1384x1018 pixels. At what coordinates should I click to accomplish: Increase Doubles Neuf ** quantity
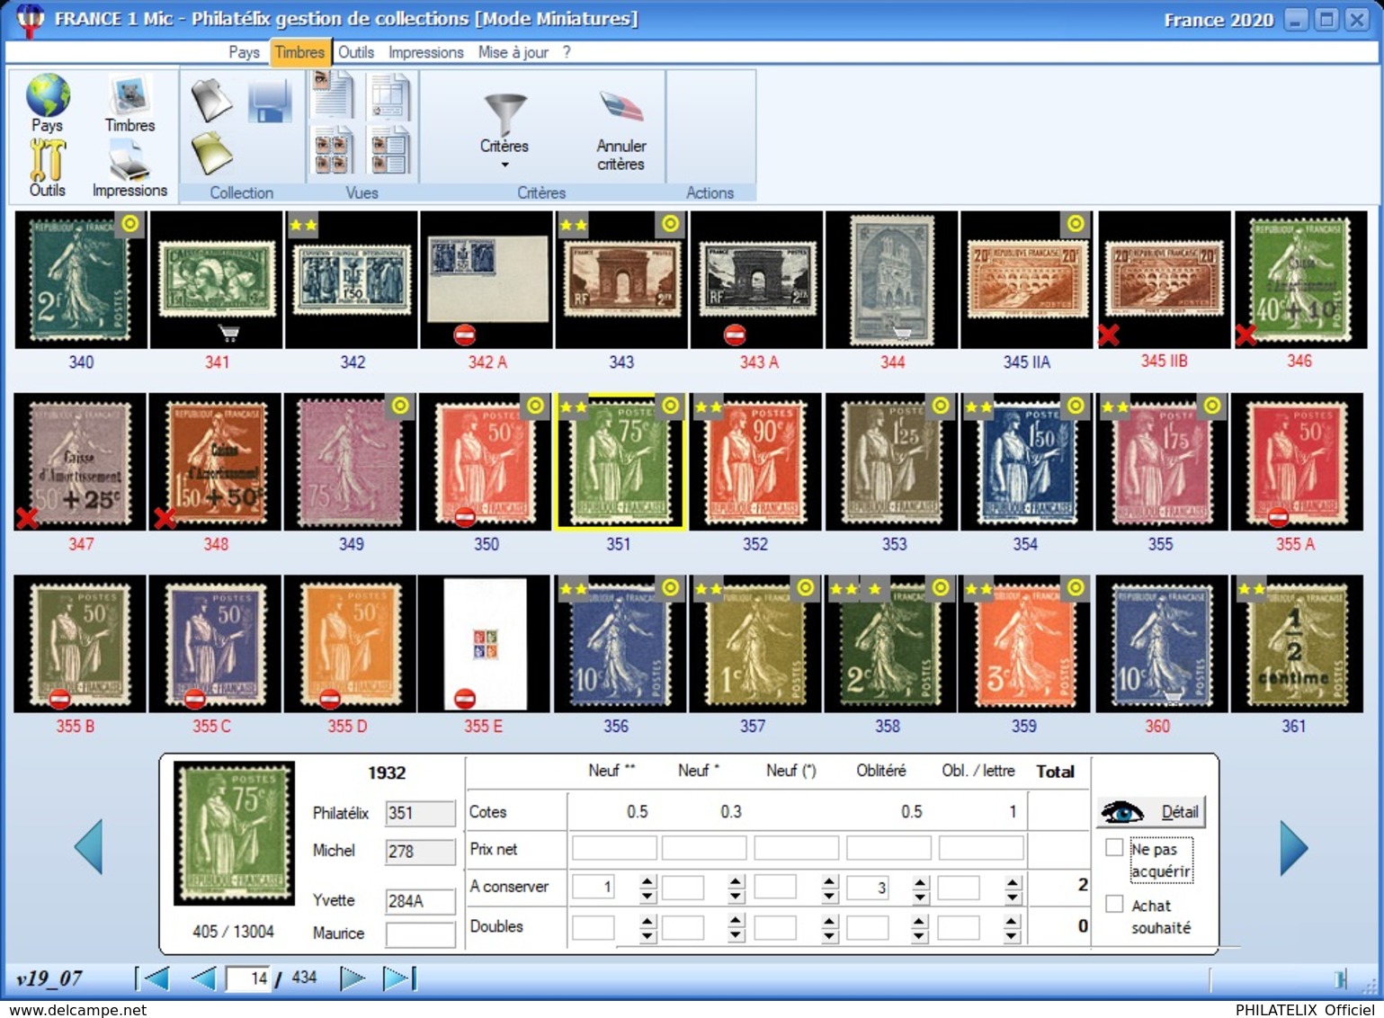[x=647, y=921]
